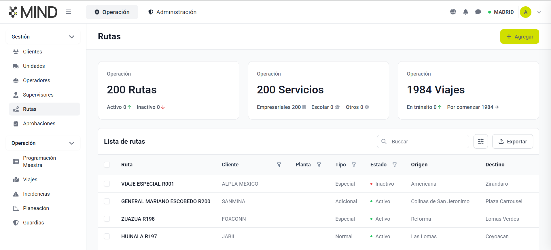Image resolution: width=551 pixels, height=250 pixels.
Task: Click the Buscar search field
Action: click(x=423, y=141)
